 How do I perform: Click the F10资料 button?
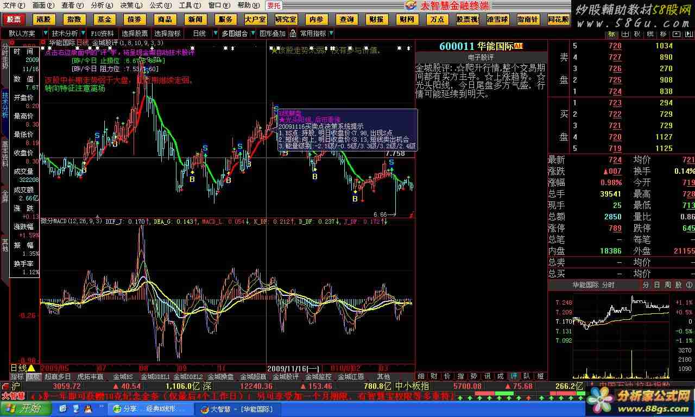103,34
